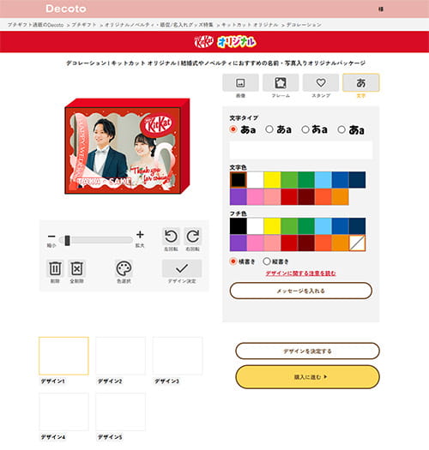Open the palette color selection icon
The image size is (429, 450).
124,268
